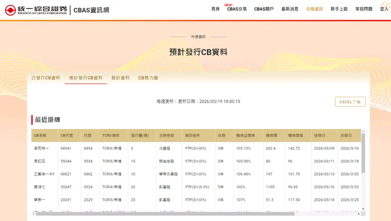Open the CBAS交易 menu marked NEW

pos(237,9)
